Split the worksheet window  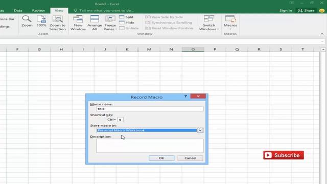126,17
